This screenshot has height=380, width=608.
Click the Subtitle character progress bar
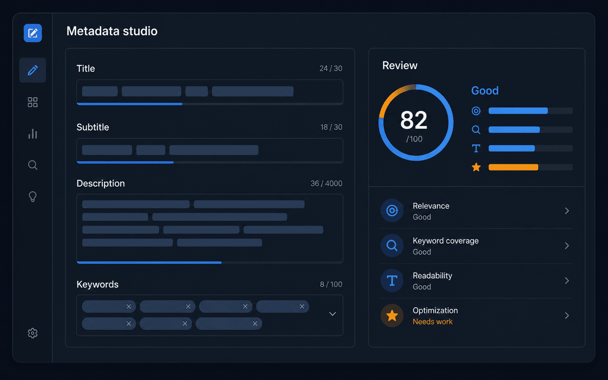pos(210,162)
